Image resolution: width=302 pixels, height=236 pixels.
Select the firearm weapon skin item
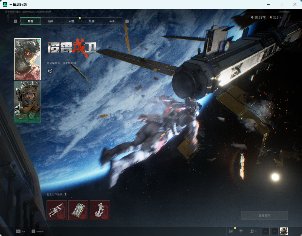57,210
